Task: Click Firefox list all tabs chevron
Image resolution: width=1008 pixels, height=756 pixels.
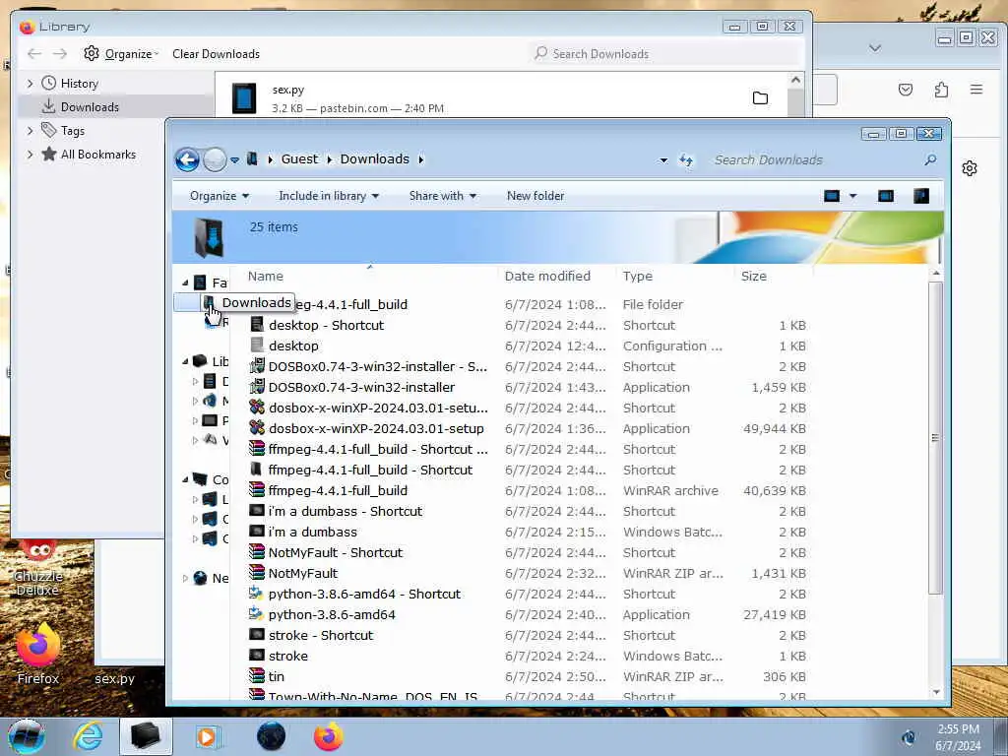Action: [x=875, y=48]
